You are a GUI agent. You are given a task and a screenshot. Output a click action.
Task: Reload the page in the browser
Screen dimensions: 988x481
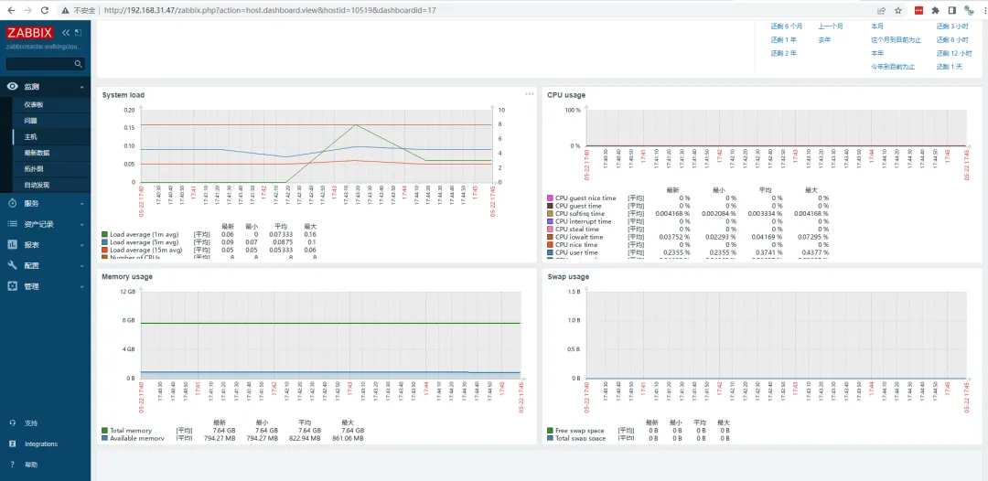click(x=44, y=10)
